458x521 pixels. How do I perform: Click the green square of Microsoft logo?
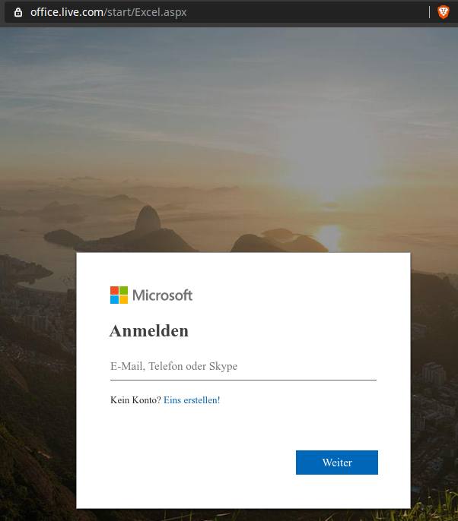click(x=123, y=290)
